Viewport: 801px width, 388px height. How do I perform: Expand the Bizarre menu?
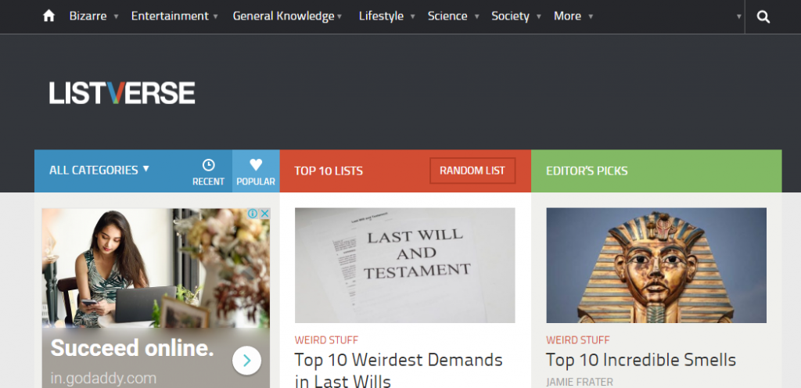(93, 16)
